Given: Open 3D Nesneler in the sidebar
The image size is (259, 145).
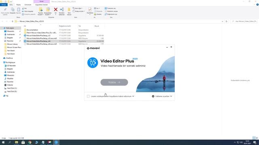Looking at the screenshot, I should tap(11, 66).
